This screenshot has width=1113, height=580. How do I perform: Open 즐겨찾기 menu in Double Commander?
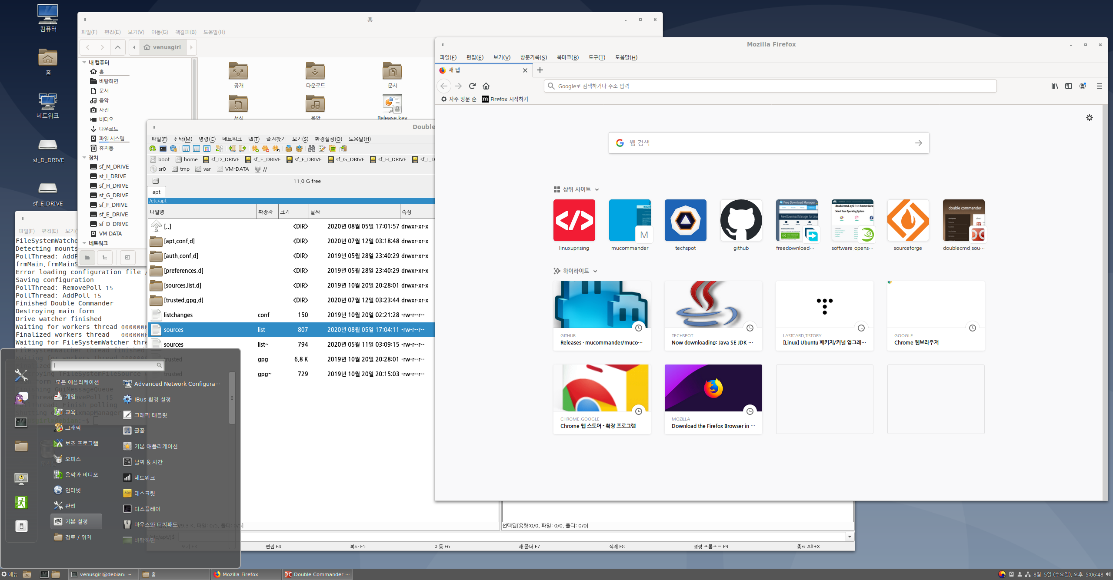[x=276, y=139]
